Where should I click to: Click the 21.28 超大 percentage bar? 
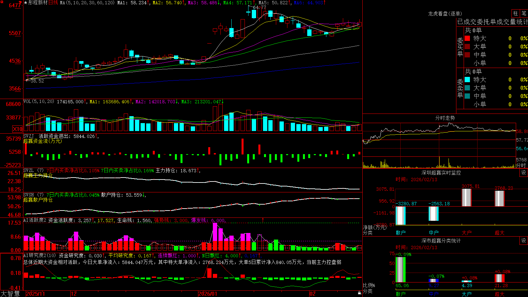click(x=500, y=278)
